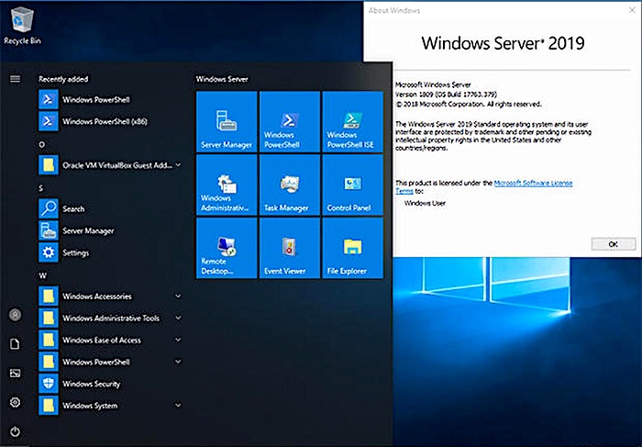Launch Windows PowerShell from Recently added
This screenshot has height=447, width=642.
coord(111,99)
